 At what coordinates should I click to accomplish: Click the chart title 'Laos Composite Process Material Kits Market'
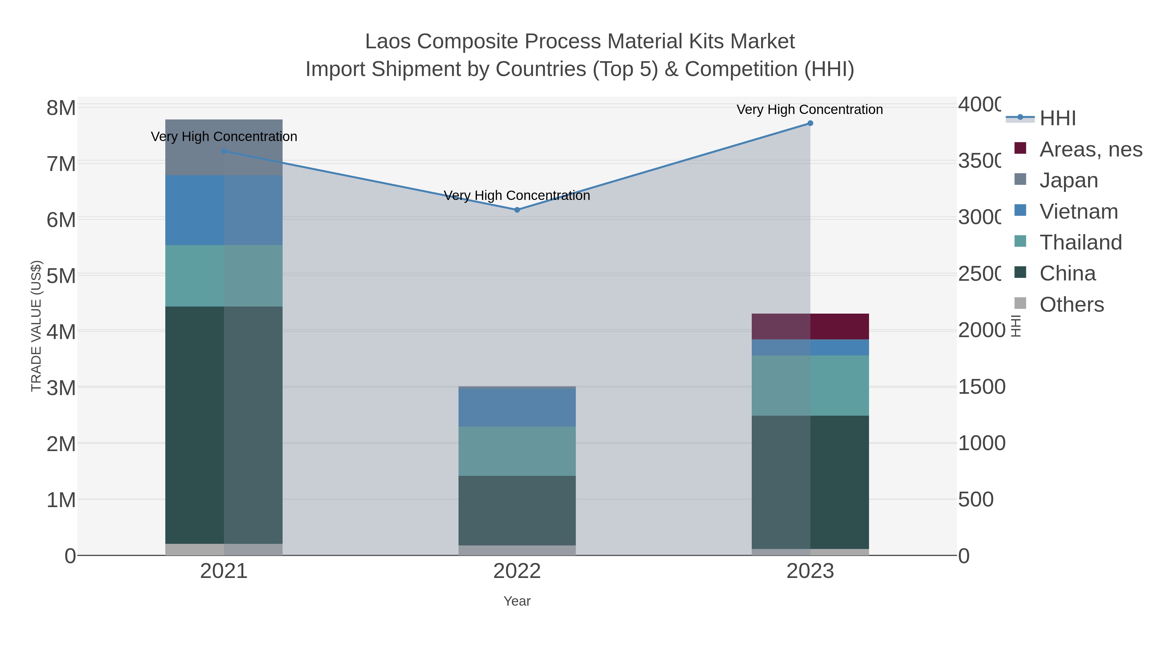(x=580, y=42)
